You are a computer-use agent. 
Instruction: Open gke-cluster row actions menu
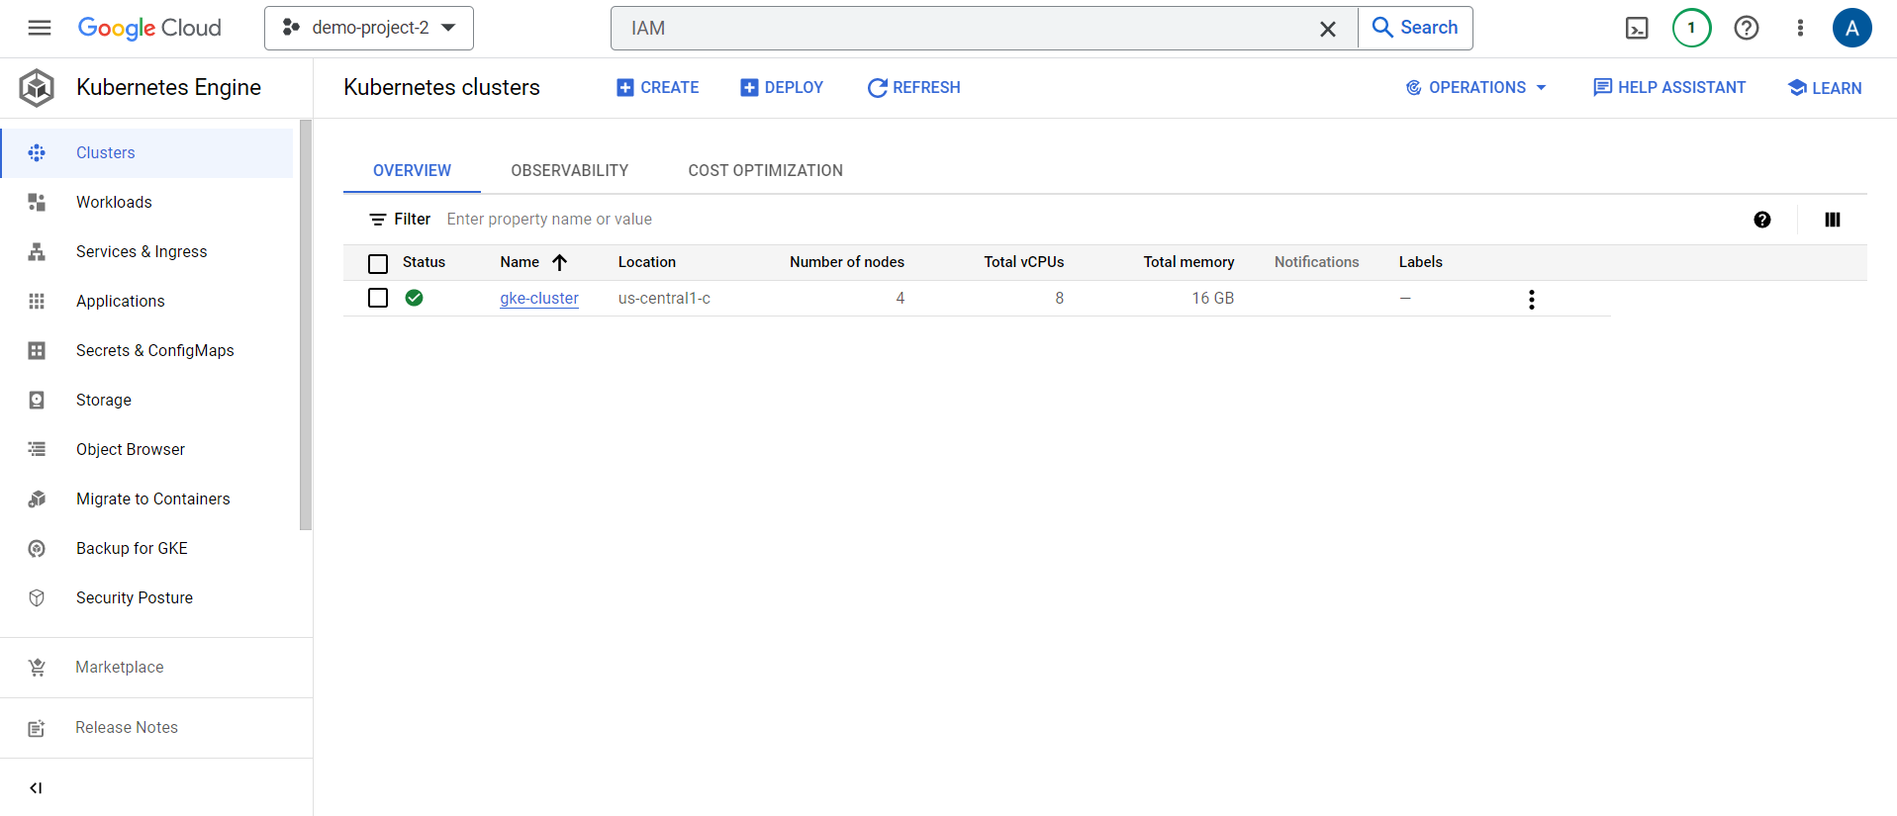(x=1531, y=300)
